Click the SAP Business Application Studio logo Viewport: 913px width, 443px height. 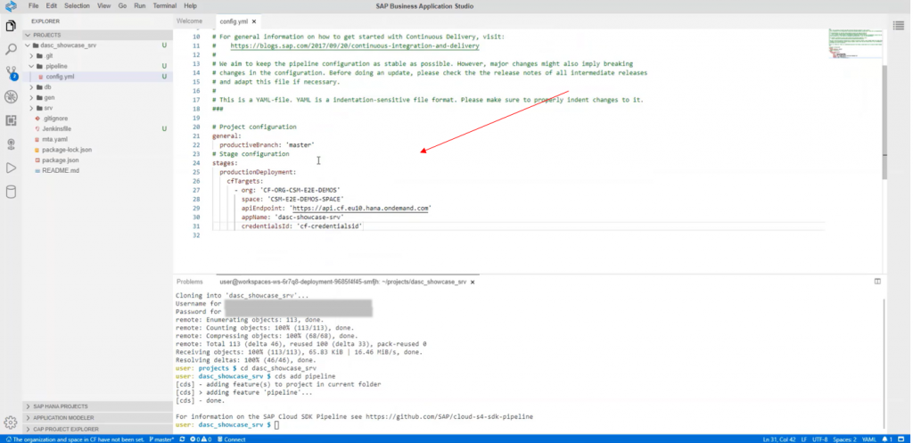(11, 6)
